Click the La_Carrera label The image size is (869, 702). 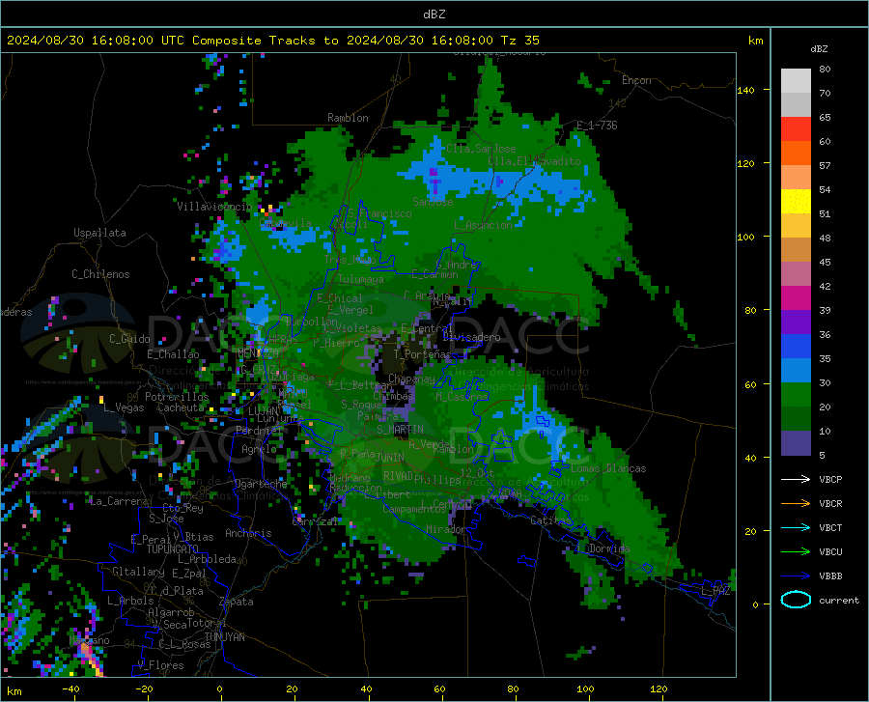[119, 501]
